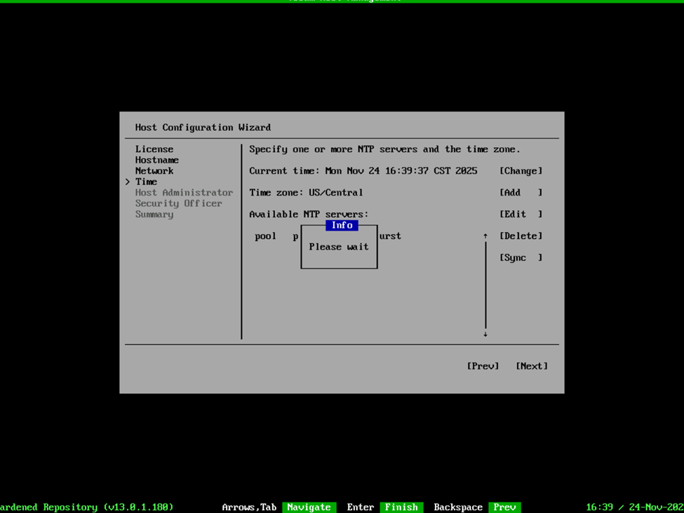Image resolution: width=684 pixels, height=513 pixels.
Task: Open the License step in sidebar
Action: click(x=154, y=149)
